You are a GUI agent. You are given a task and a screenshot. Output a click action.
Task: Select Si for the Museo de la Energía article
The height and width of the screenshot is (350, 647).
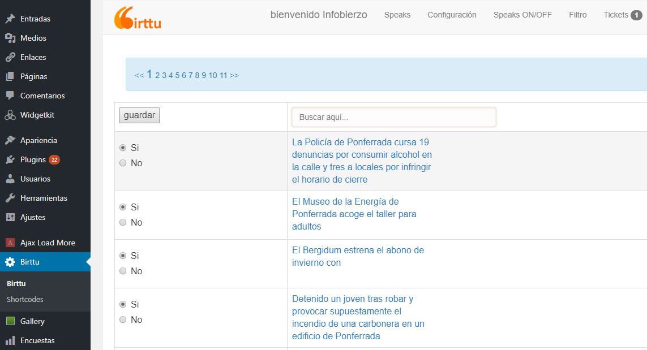pos(123,207)
